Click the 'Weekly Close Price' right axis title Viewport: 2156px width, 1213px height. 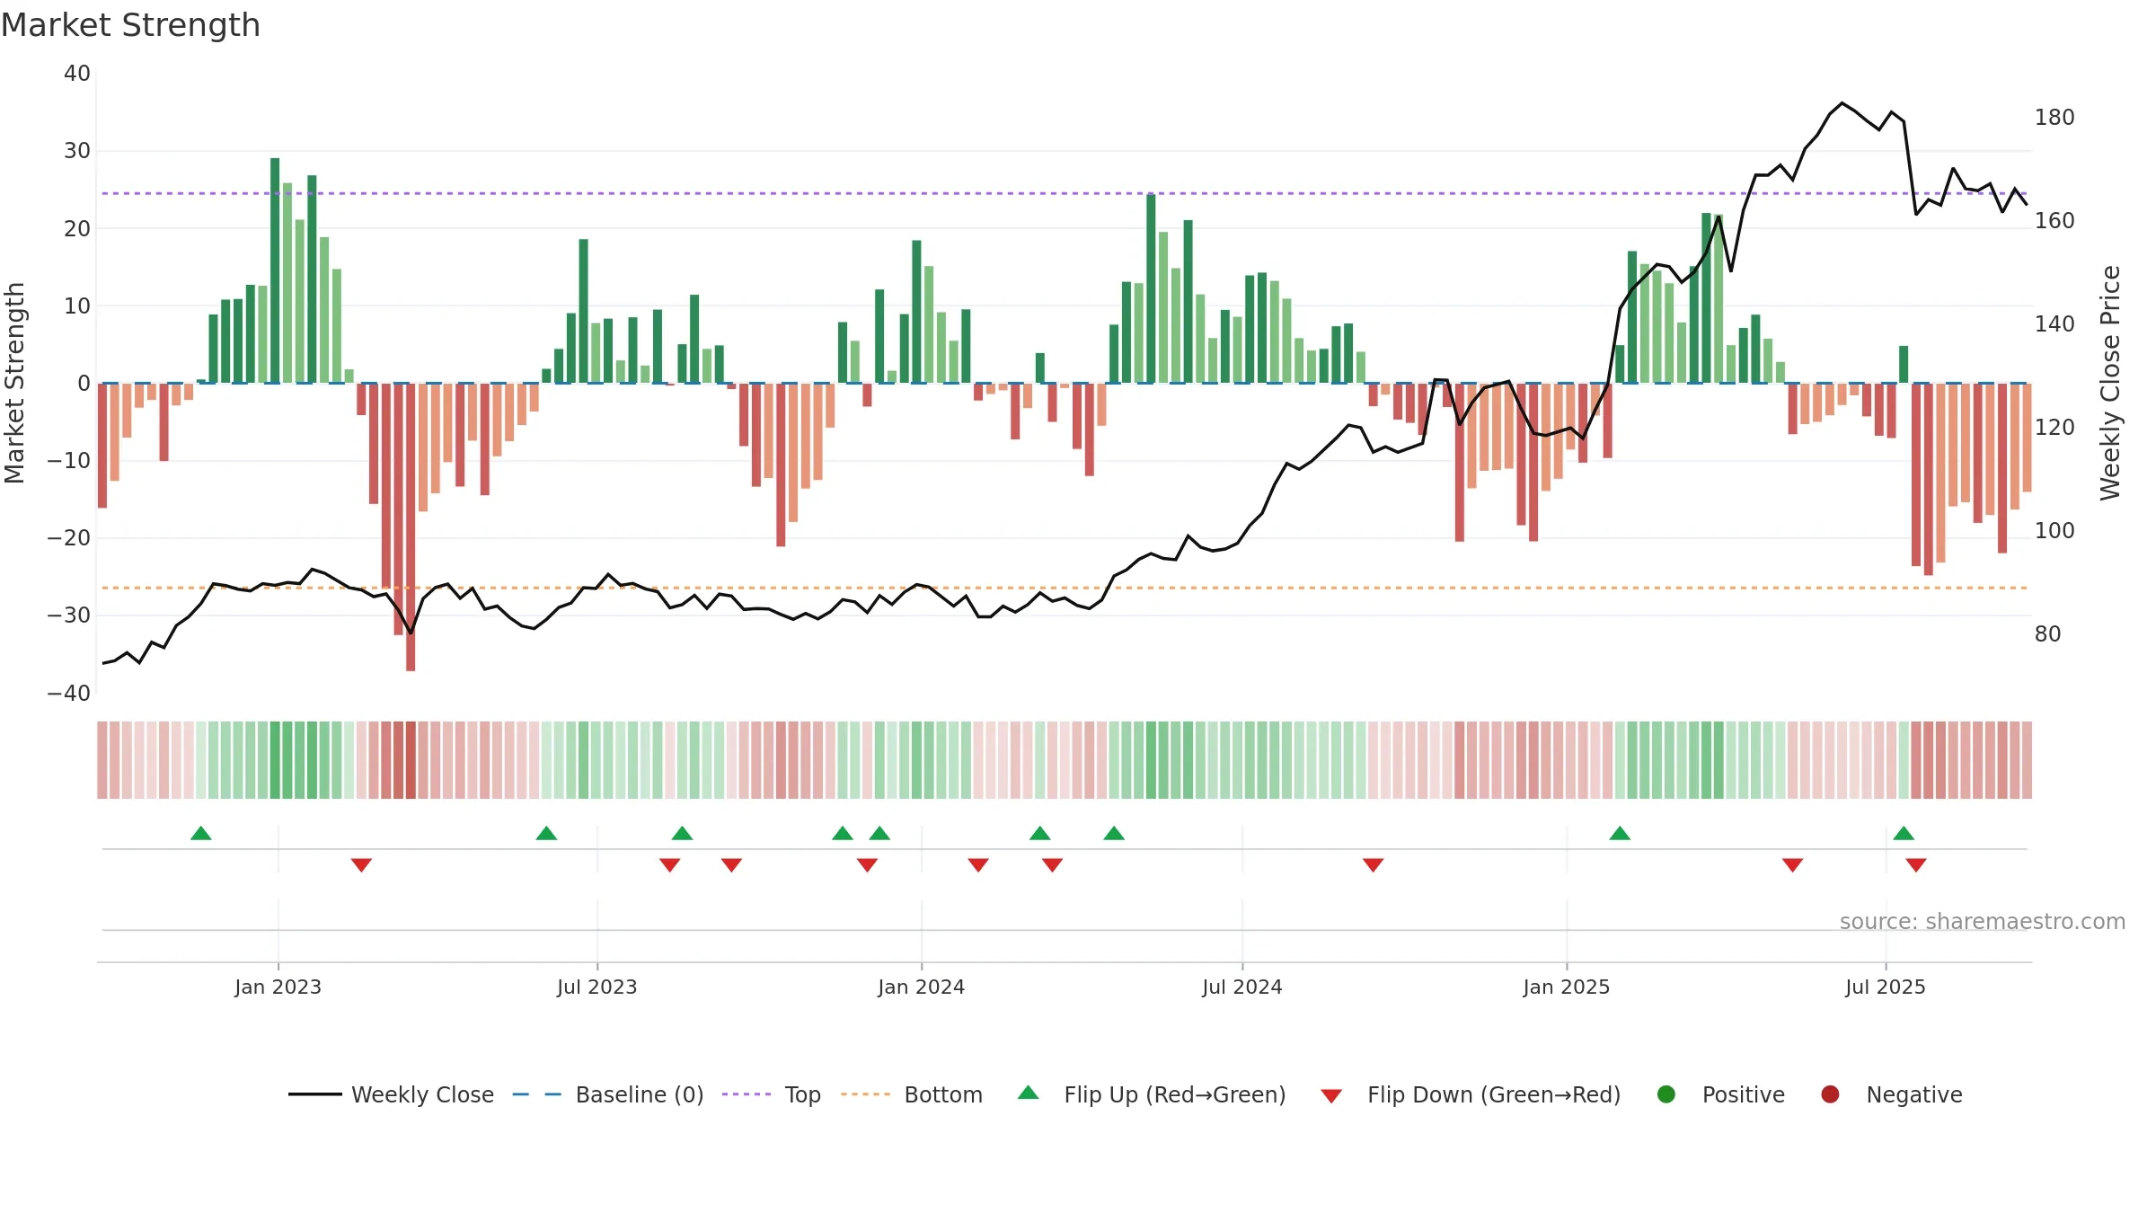pyautogui.click(x=2110, y=383)
